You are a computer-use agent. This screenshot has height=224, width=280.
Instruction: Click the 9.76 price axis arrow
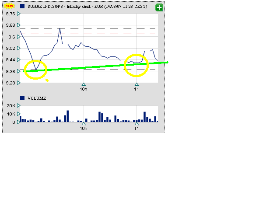(x=18, y=14)
